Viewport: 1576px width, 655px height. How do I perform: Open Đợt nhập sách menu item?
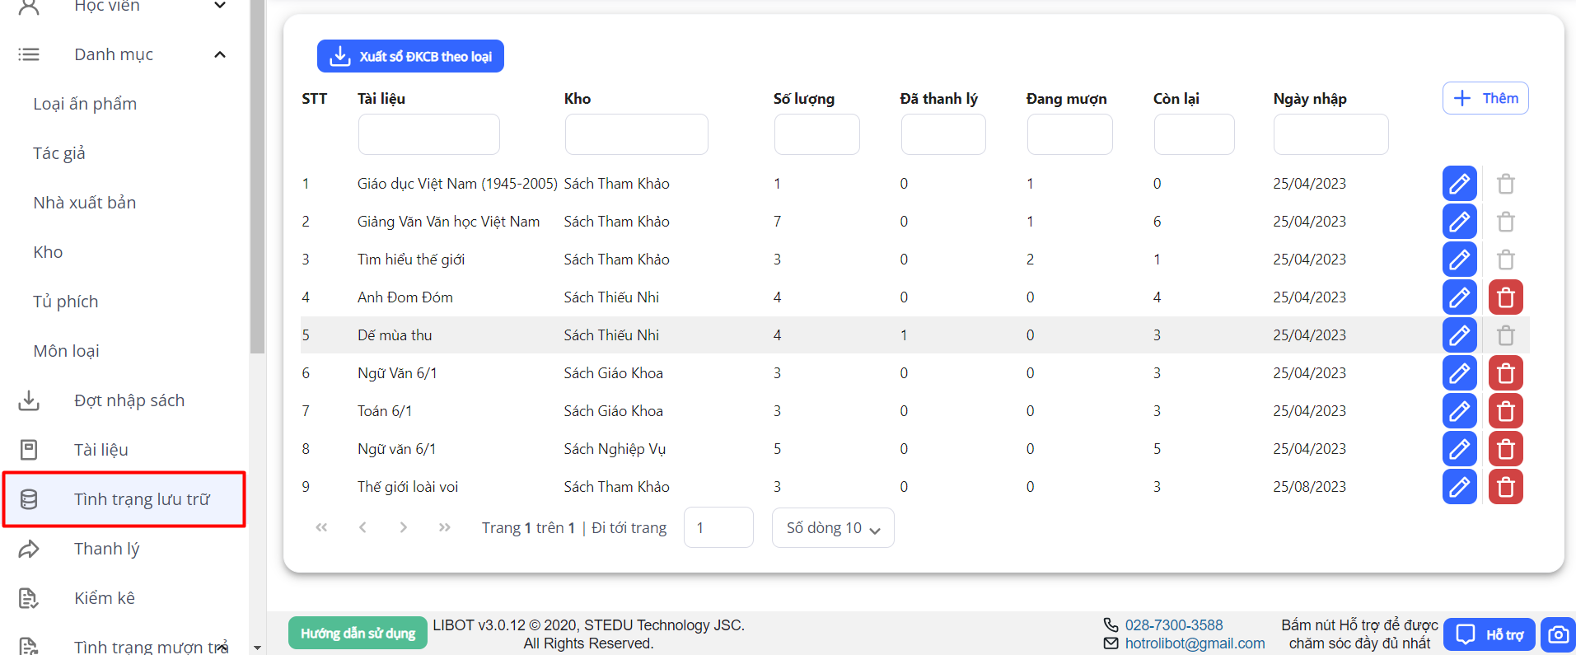[x=129, y=400]
